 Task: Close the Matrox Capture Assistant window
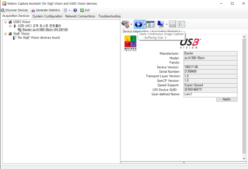244,3
